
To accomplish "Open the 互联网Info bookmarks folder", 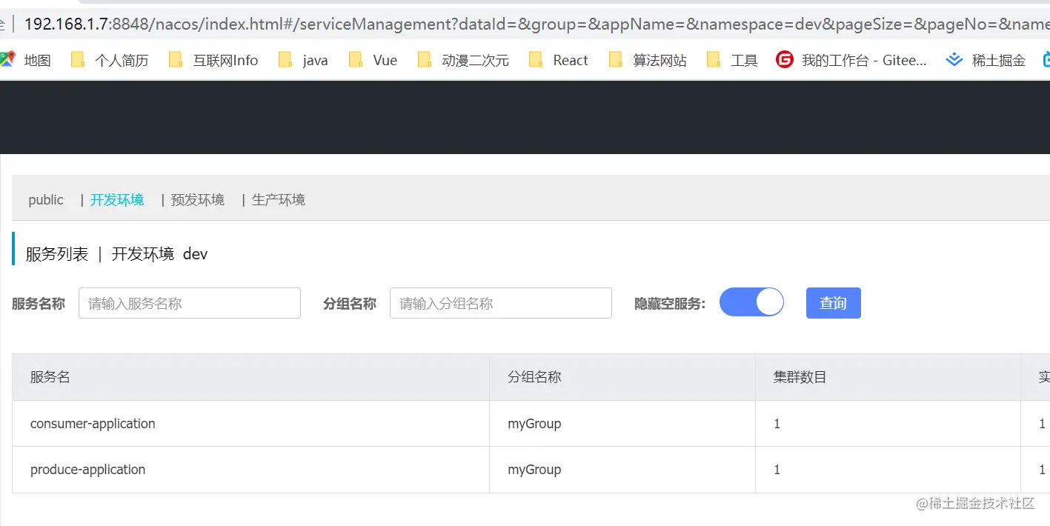I will pyautogui.click(x=174, y=60).
